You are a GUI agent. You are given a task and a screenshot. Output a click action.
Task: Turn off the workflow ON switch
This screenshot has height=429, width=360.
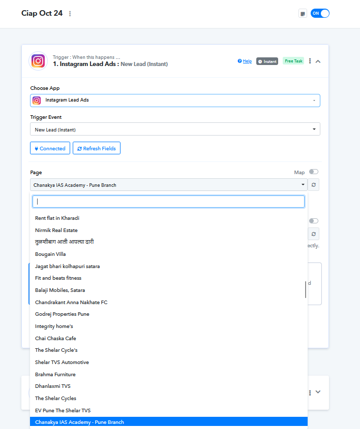point(320,13)
